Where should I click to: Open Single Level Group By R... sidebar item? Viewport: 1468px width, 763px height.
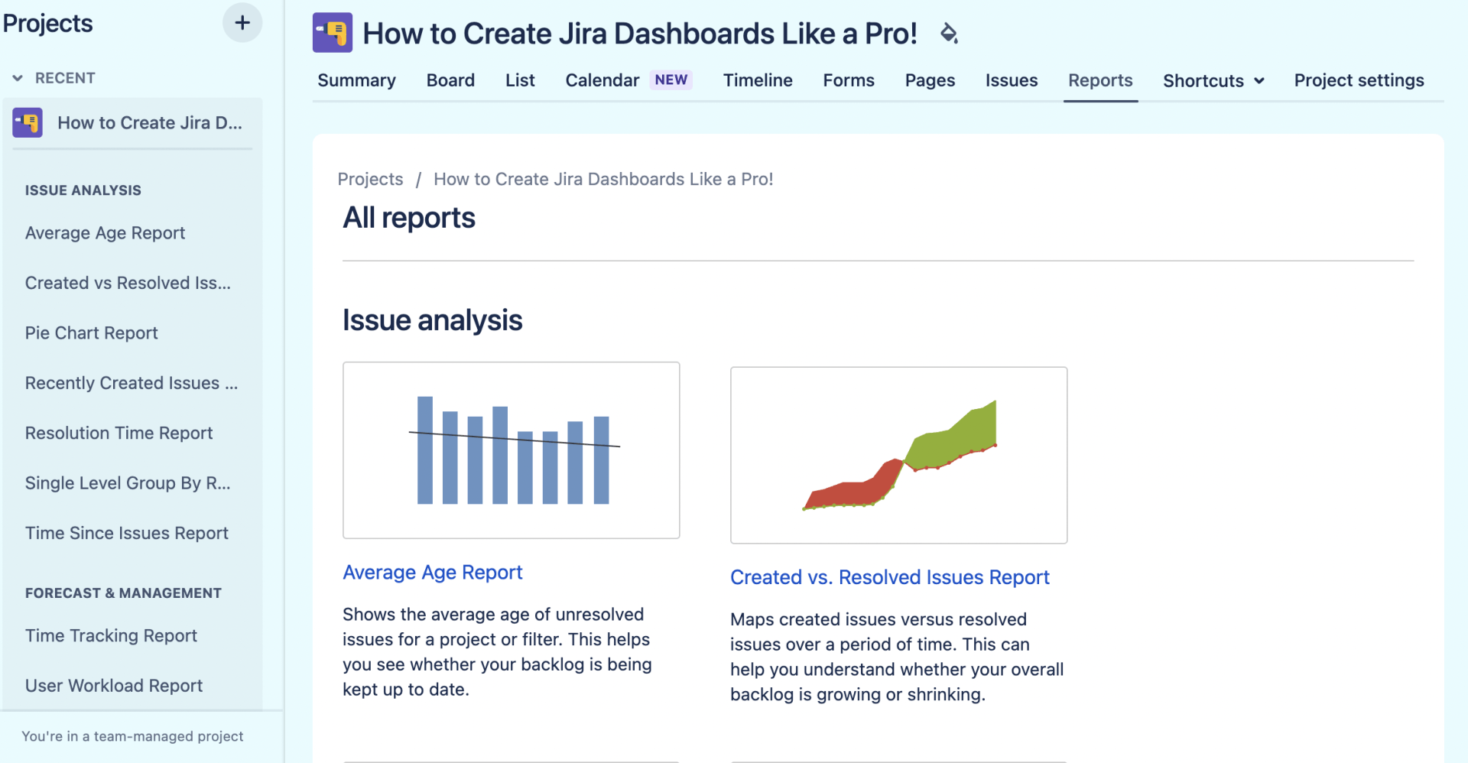pos(128,483)
